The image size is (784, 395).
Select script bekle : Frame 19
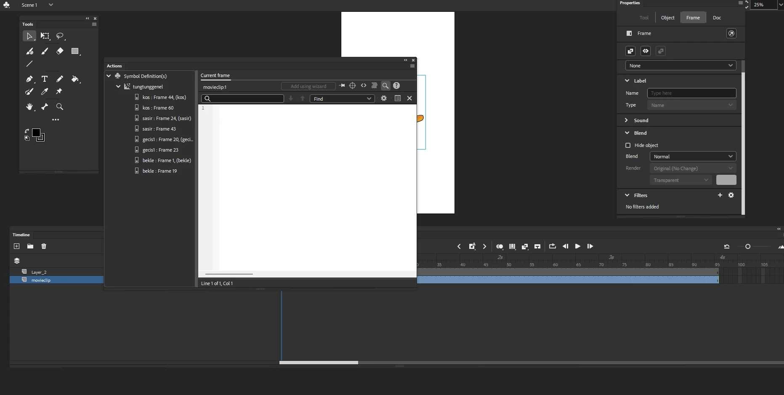pos(159,171)
